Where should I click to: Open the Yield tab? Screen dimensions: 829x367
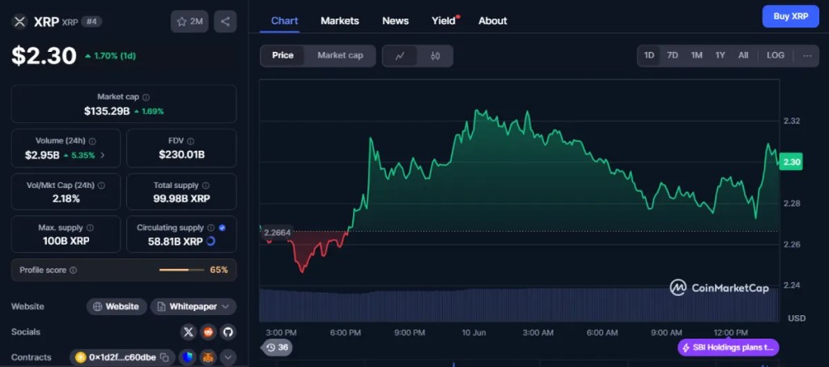442,20
